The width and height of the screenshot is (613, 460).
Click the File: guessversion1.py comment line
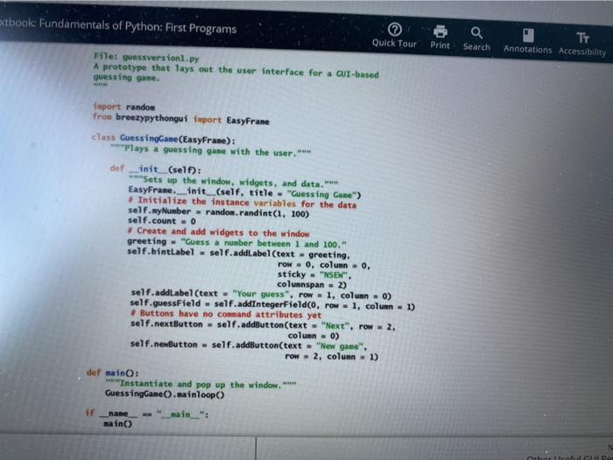click(x=146, y=58)
